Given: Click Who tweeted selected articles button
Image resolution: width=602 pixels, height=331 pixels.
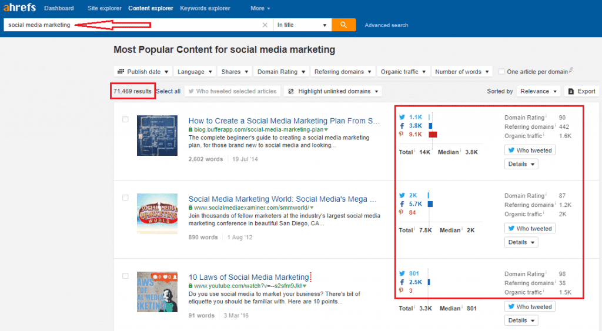Looking at the screenshot, I should click(233, 91).
